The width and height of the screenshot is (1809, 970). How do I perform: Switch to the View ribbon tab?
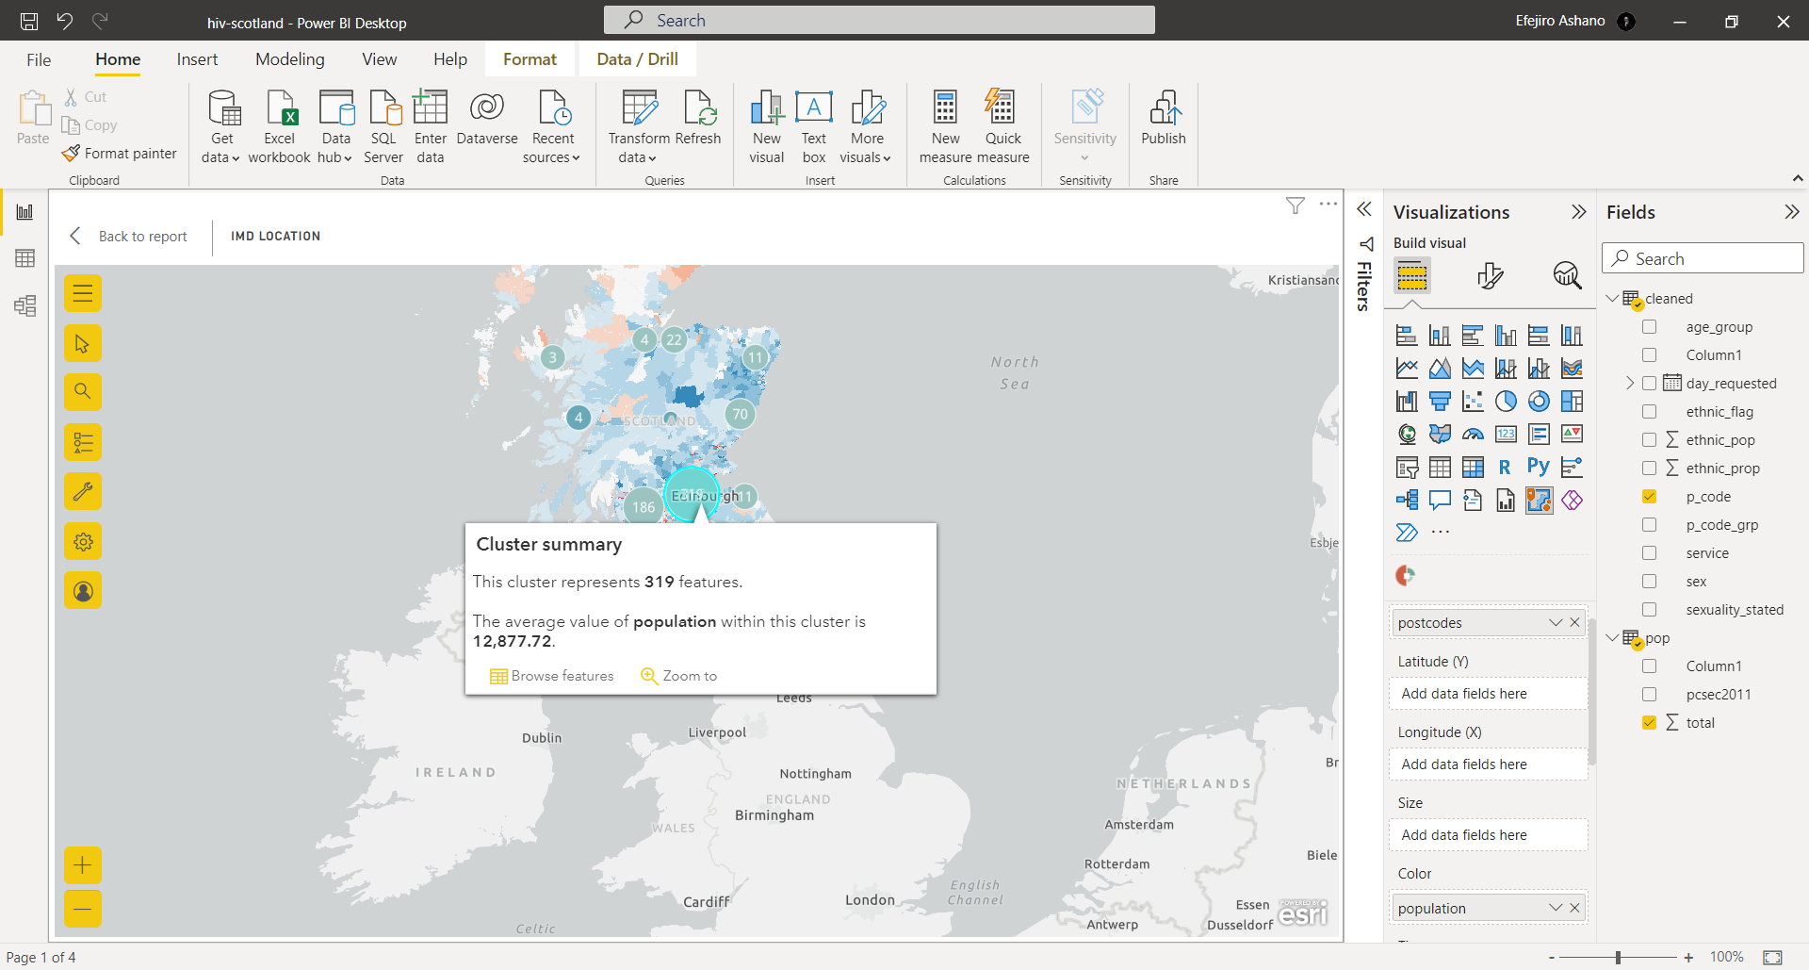tap(380, 59)
